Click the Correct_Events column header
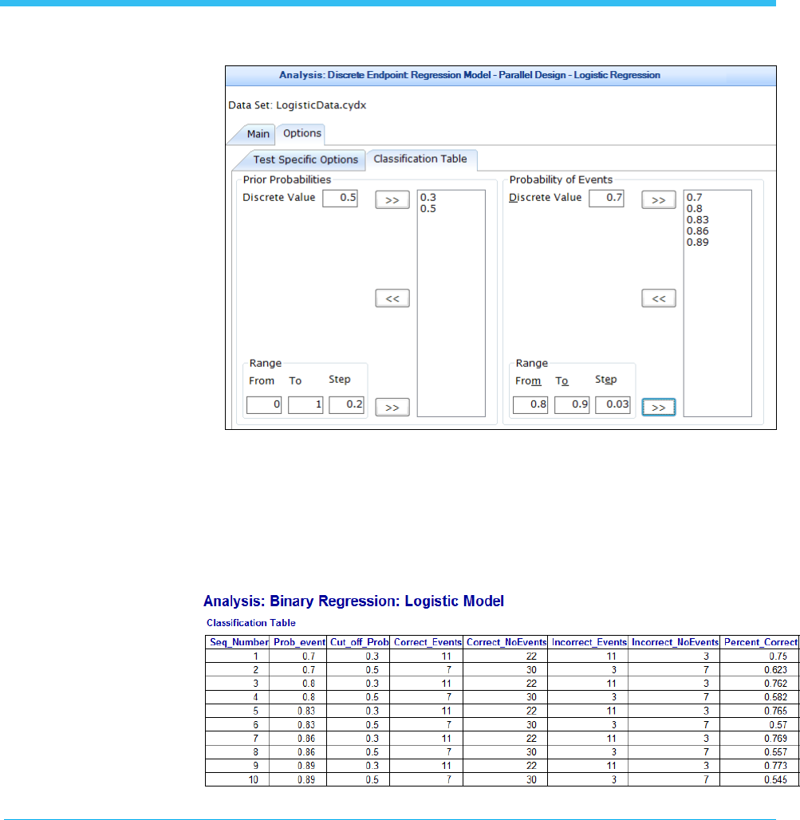Viewport: 800px width, 820px height. (x=427, y=642)
